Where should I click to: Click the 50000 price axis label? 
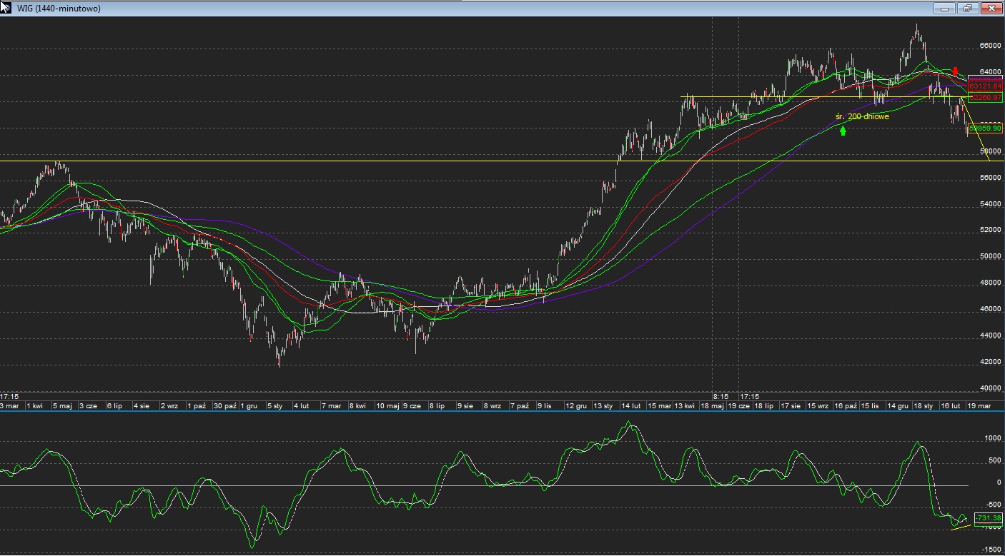(990, 256)
